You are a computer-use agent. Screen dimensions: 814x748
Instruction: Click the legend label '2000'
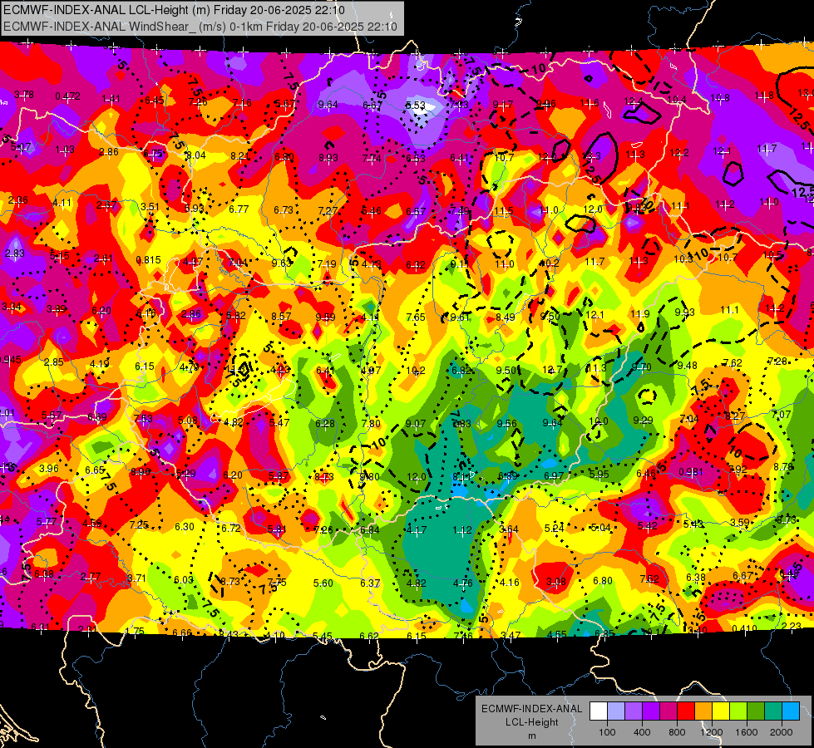pos(782,732)
